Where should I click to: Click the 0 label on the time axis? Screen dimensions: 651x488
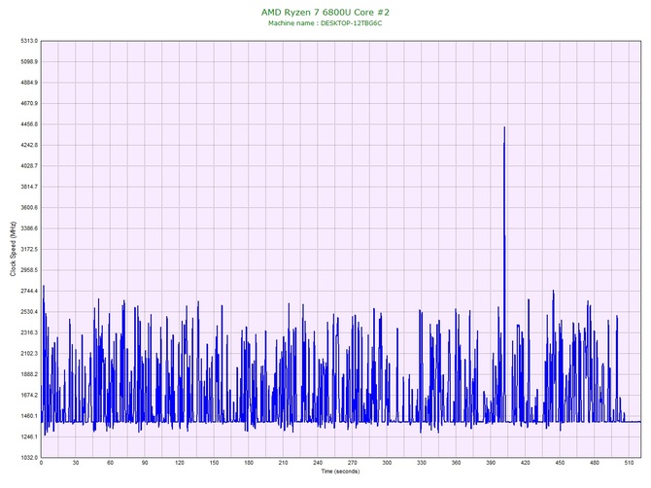[x=41, y=463]
